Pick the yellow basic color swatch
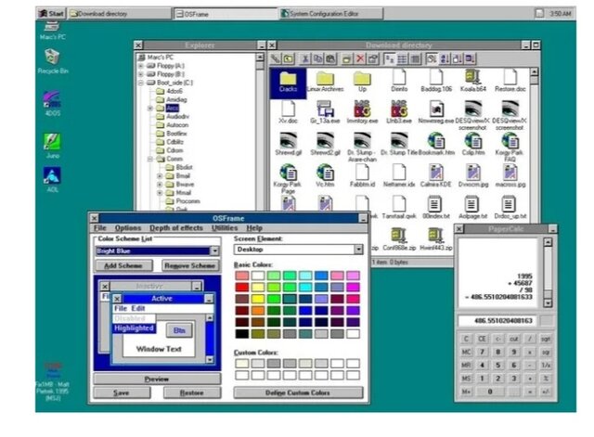 [258, 299]
